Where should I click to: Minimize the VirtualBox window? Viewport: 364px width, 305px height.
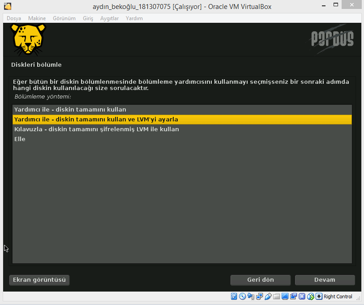click(x=324, y=5)
